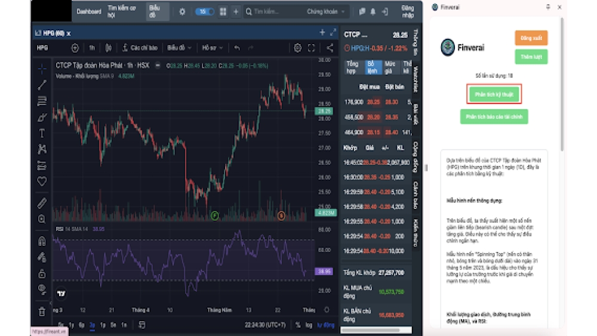This screenshot has height=336, width=597.
Task: Click the compare or add symbol plus-circle icon
Action: pyautogui.click(x=75, y=48)
